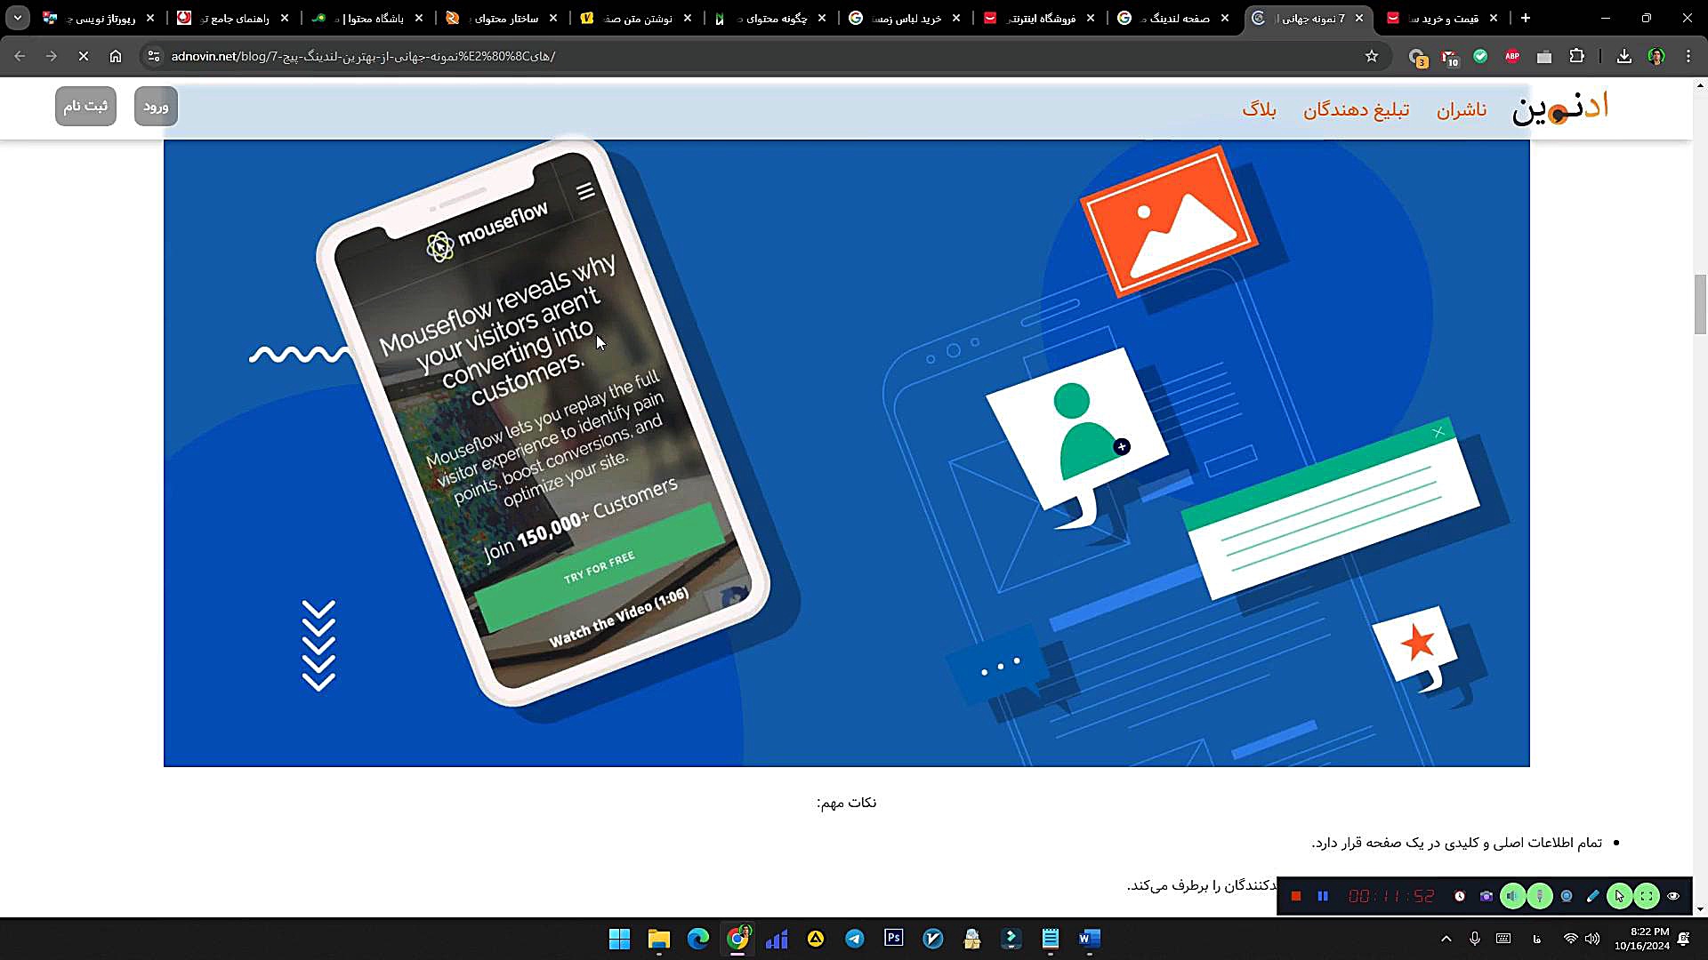Bookmark this page with the star icon

[x=1372, y=56]
